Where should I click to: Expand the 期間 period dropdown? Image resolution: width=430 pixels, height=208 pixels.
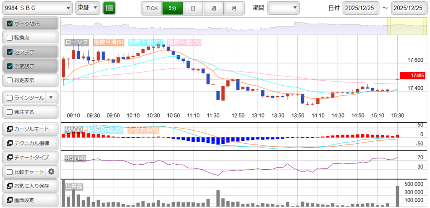(284, 8)
